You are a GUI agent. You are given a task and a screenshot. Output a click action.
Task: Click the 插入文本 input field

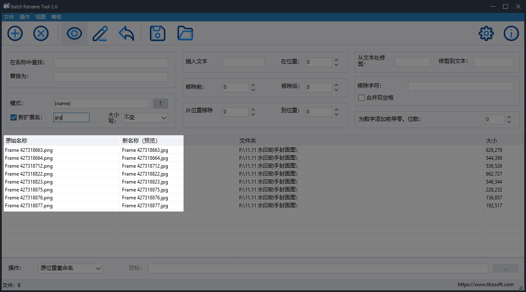tap(243, 62)
